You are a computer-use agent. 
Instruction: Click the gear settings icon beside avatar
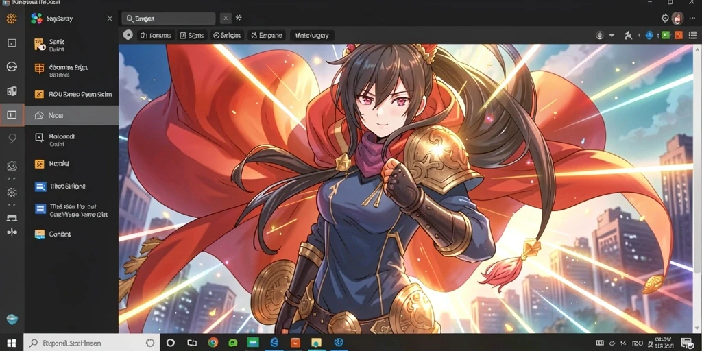[x=665, y=19]
